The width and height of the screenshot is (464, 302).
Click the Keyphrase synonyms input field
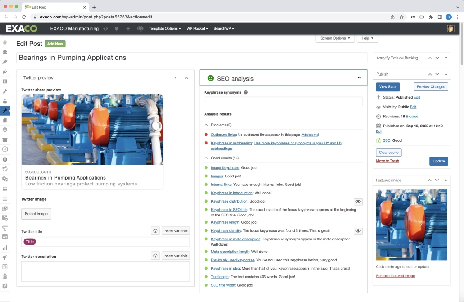pyautogui.click(x=283, y=102)
